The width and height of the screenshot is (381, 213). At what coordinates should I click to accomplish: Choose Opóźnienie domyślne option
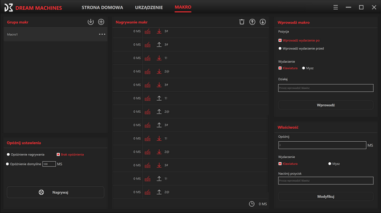[x=23, y=164]
